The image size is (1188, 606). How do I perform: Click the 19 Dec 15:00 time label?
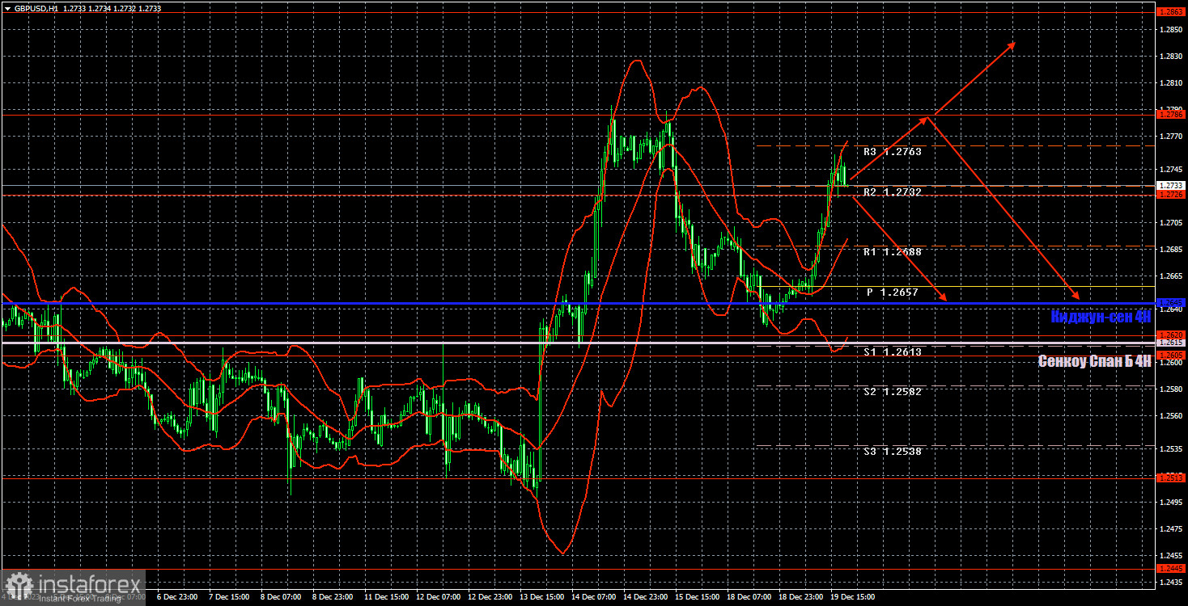tap(852, 597)
